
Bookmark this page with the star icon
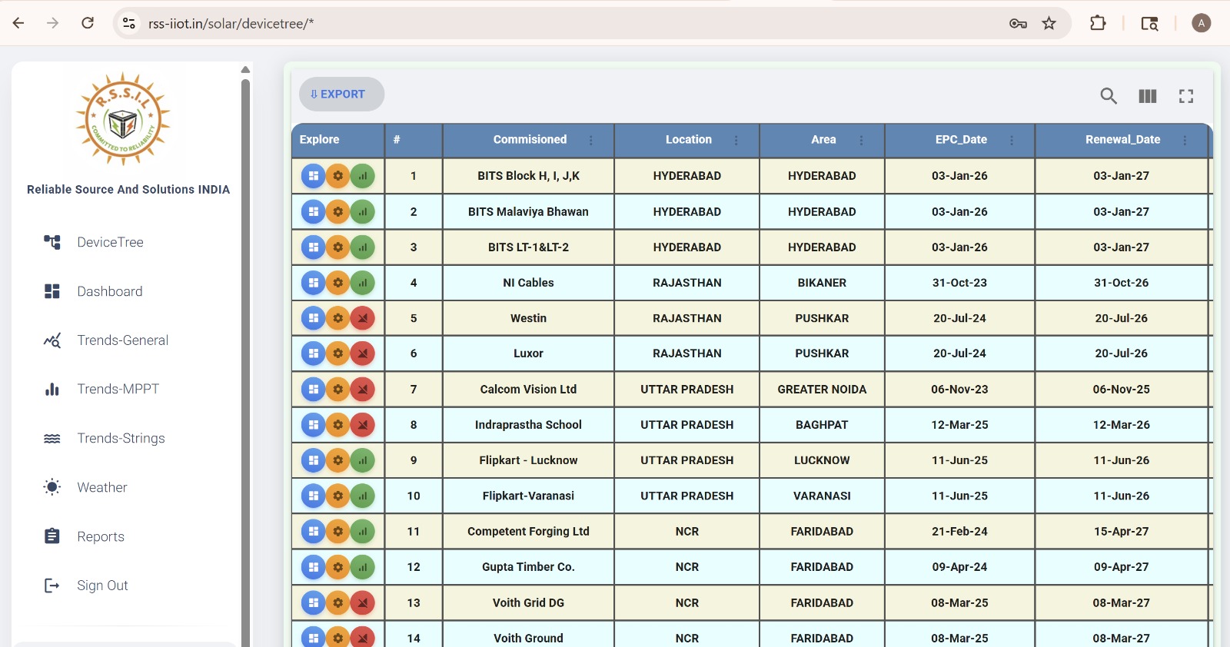1049,23
